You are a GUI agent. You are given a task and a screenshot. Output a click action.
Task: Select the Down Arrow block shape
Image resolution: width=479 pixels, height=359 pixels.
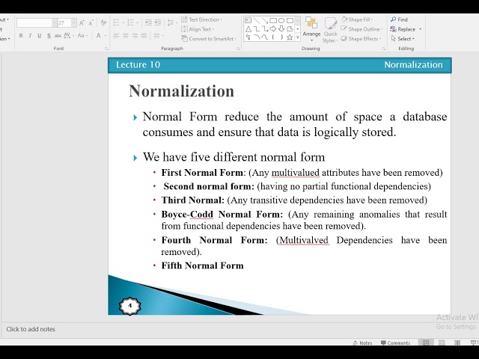tap(281, 29)
